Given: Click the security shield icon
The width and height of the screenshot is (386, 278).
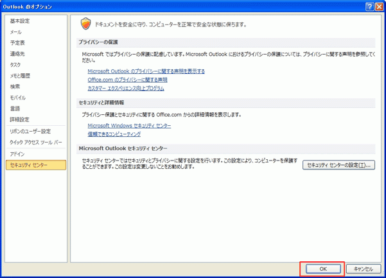Looking at the screenshot, I should click(x=85, y=24).
